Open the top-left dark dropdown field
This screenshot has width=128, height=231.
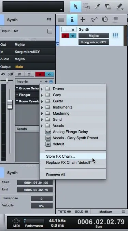[x=33, y=6]
